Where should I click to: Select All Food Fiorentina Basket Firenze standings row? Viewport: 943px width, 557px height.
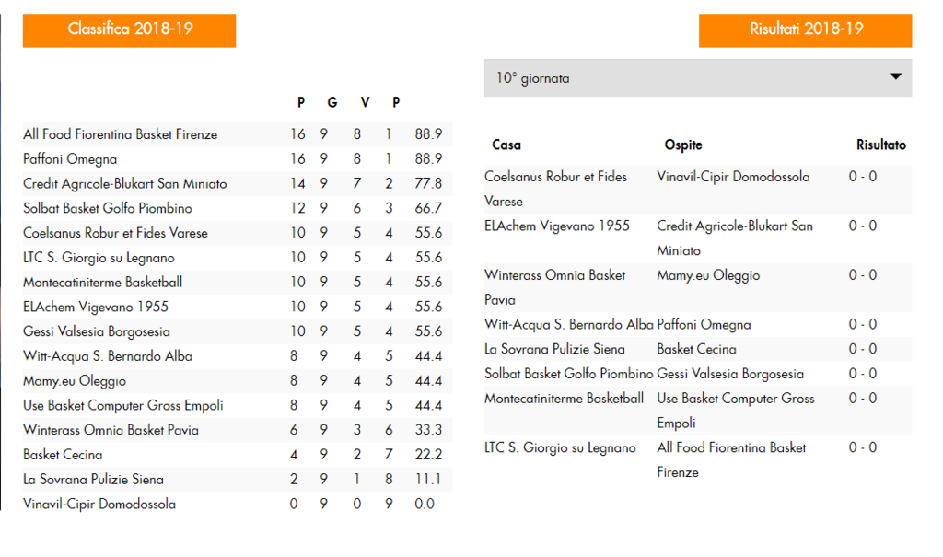[x=238, y=134]
